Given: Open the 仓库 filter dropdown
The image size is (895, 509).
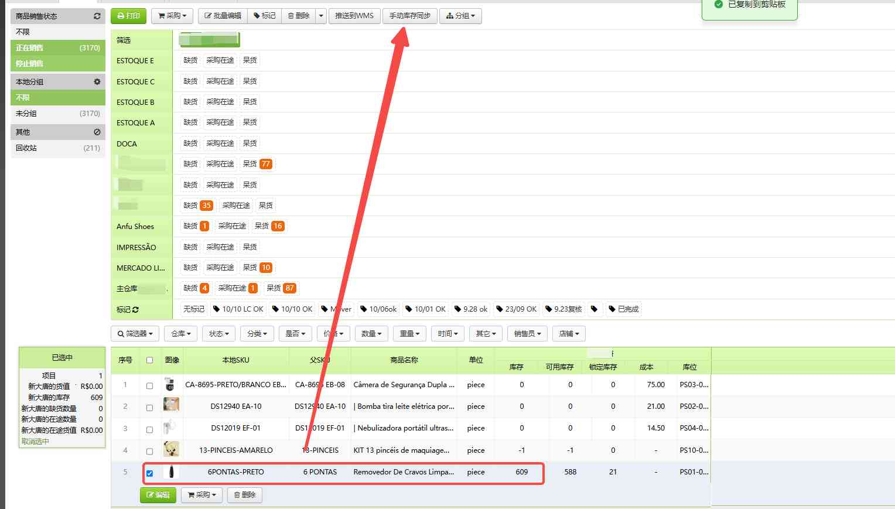Looking at the screenshot, I should click(x=180, y=334).
